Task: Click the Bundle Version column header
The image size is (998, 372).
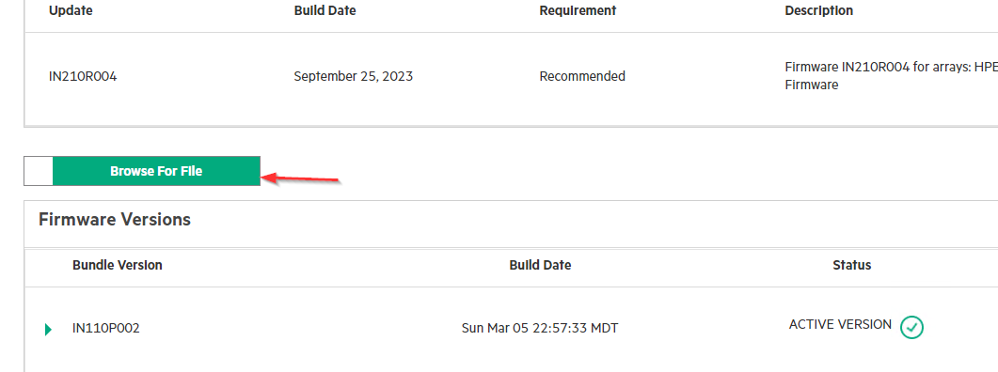Action: click(118, 265)
